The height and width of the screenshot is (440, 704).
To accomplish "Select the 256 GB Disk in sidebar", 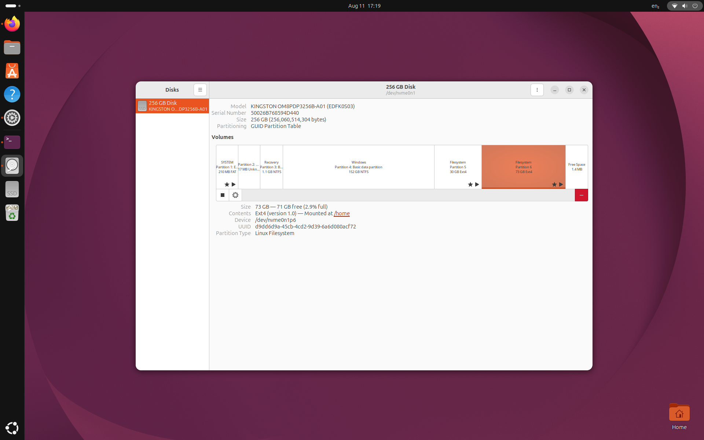I will coord(172,106).
